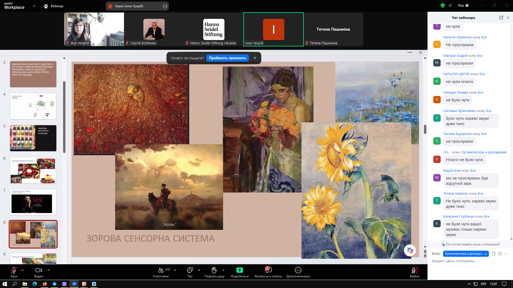Viewport: 513px width, 288px height.
Task: Turn on camera with Видео button
Action: pos(39,270)
